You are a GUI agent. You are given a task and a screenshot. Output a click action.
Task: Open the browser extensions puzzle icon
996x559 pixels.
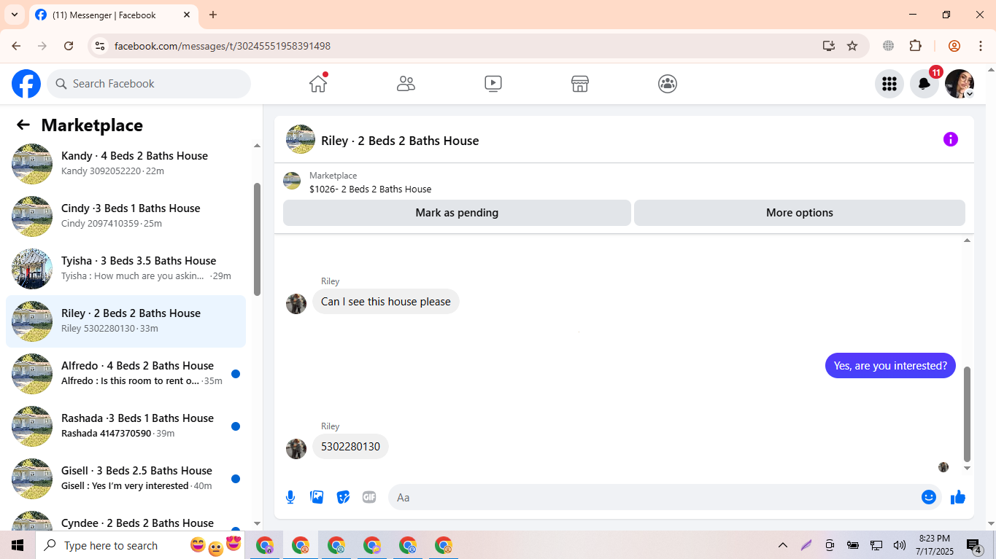pos(915,46)
